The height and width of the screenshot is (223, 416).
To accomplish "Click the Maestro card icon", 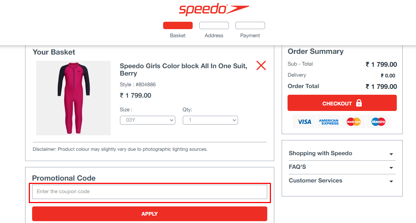I will pos(378,122).
